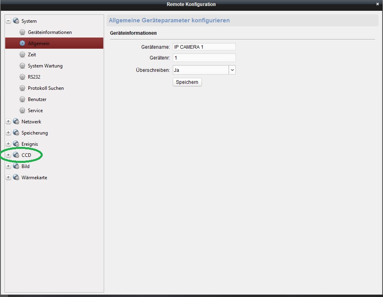Expand the CCD tree node

[8, 155]
